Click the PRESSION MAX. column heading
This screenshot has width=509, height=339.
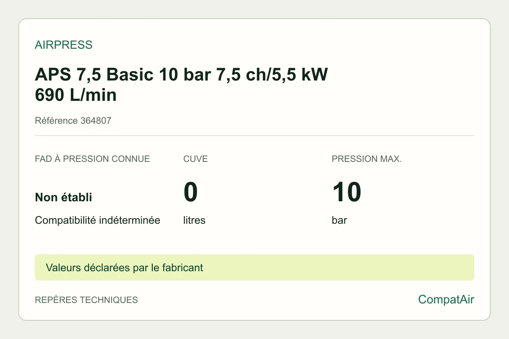pos(367,159)
